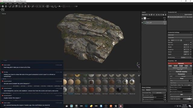This screenshot has width=193, height=108.
Task: Click the circular view icon in toolbar
Action: [x=6, y=6]
